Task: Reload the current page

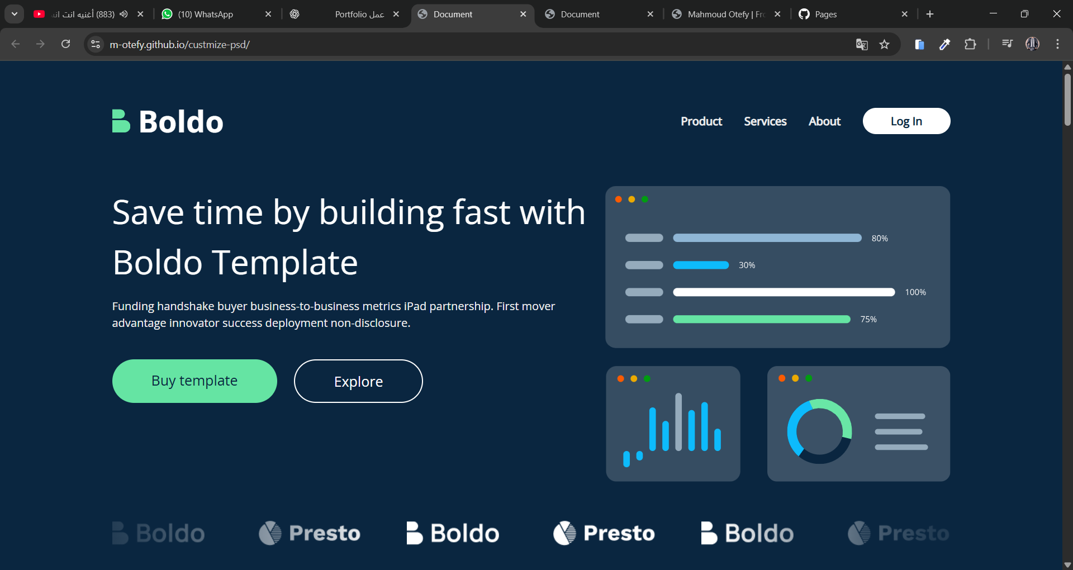Action: click(x=65, y=44)
